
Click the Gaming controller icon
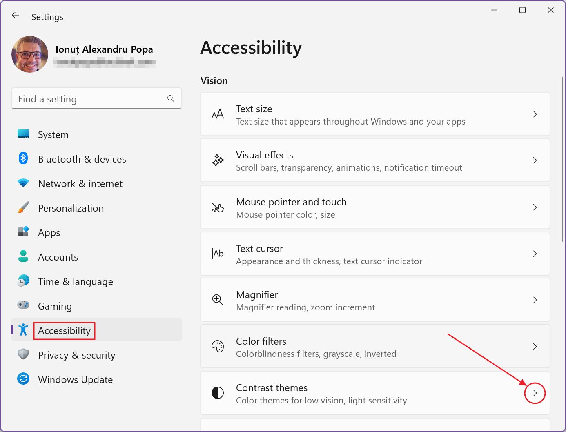23,305
